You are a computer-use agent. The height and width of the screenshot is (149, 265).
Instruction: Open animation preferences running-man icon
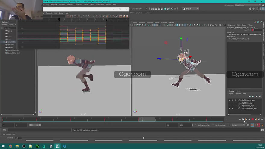[262, 125]
